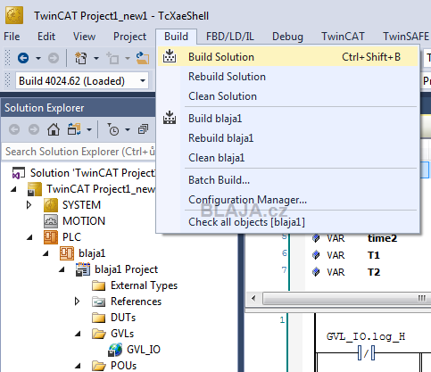
Task: Click the solution file icon in the tree
Action: (19, 173)
